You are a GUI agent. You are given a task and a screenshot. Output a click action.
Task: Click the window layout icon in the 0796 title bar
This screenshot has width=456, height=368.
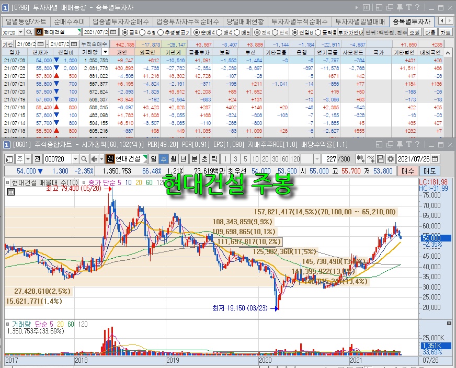click(379, 7)
